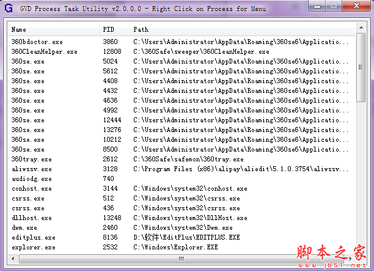
Task: Click the GVD app icon in title bar
Action: pyautogui.click(x=9, y=8)
